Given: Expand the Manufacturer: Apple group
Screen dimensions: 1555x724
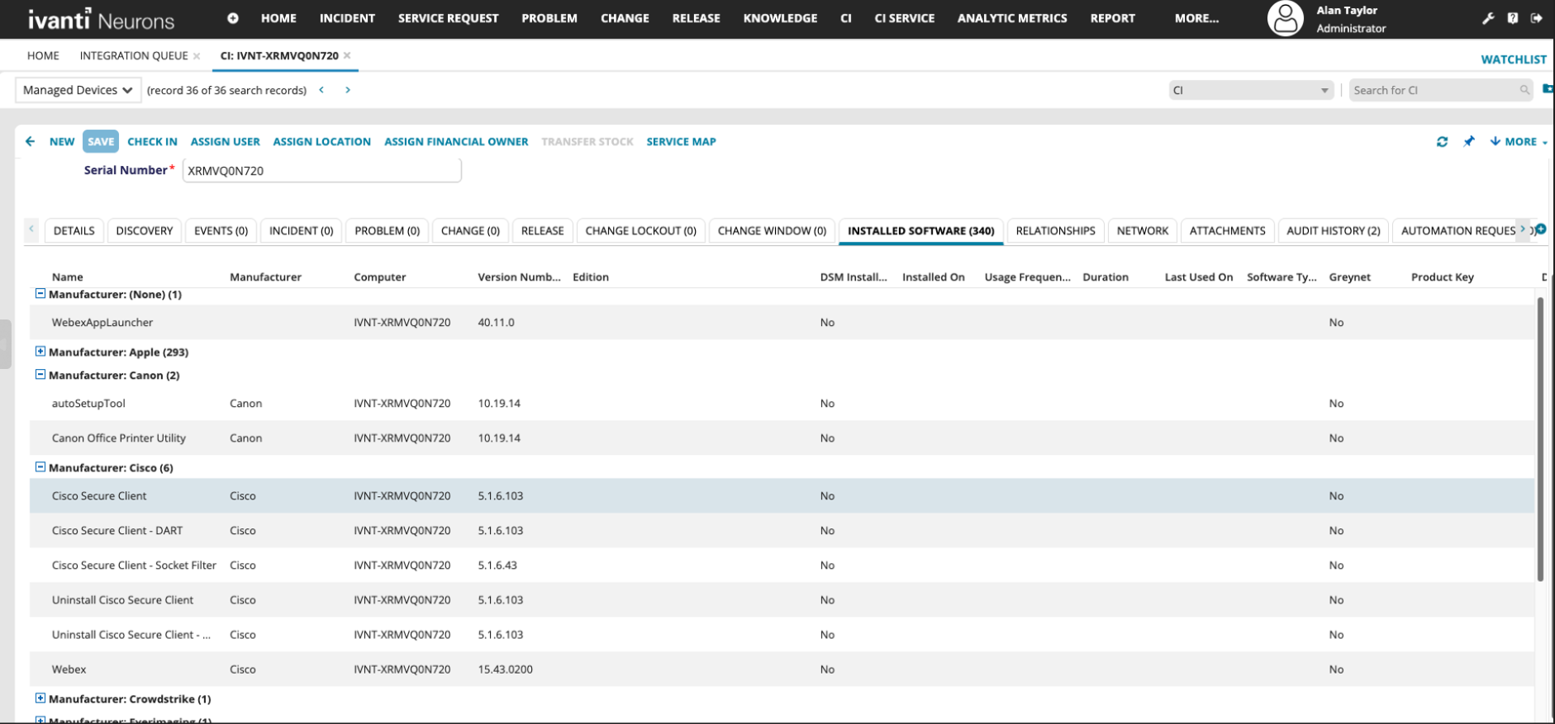Looking at the screenshot, I should 40,352.
